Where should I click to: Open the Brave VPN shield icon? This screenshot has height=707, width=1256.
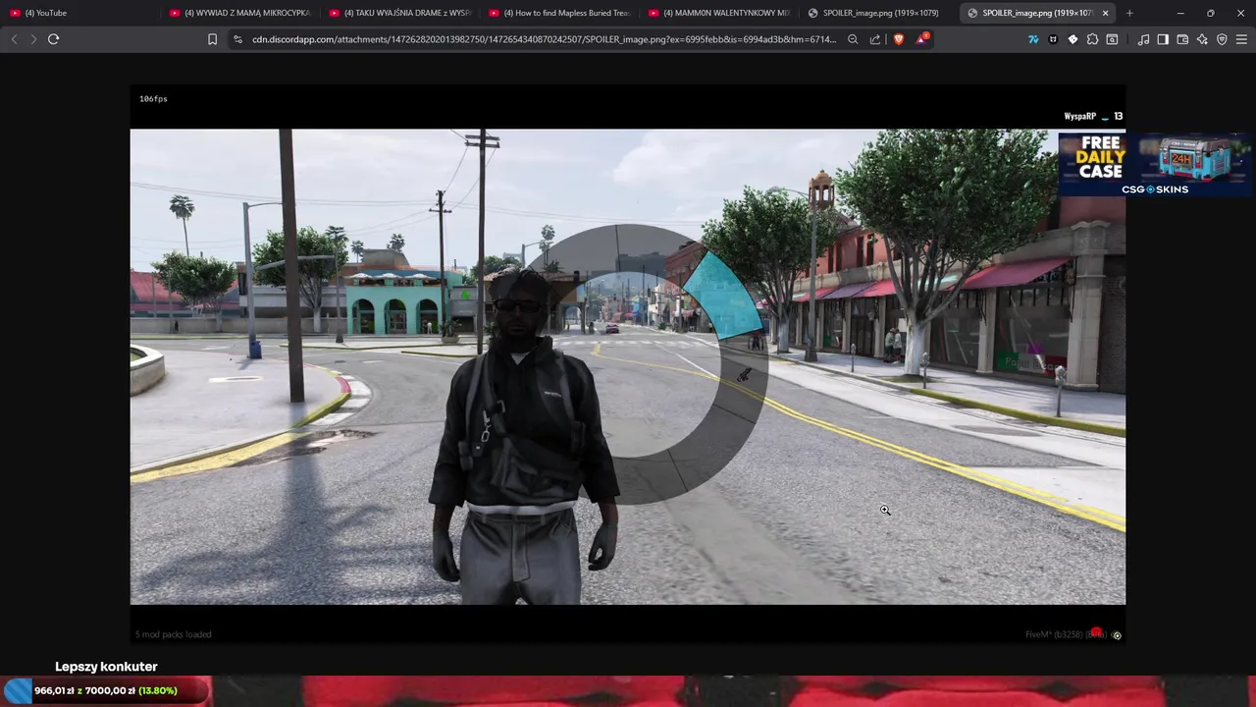(x=1222, y=39)
